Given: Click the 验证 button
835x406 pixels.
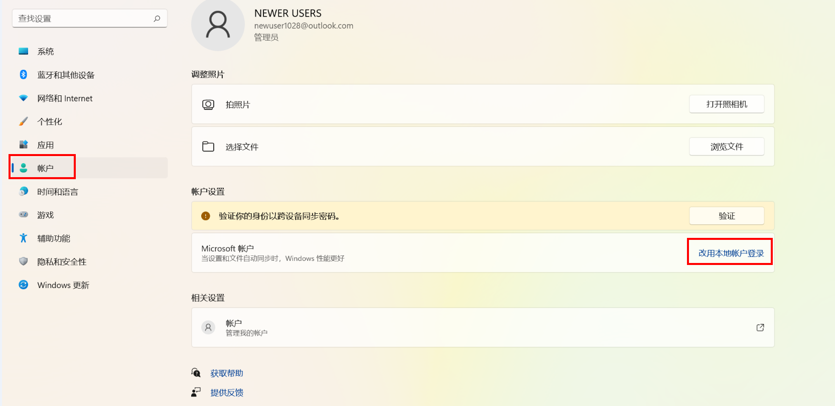Looking at the screenshot, I should pos(727,216).
